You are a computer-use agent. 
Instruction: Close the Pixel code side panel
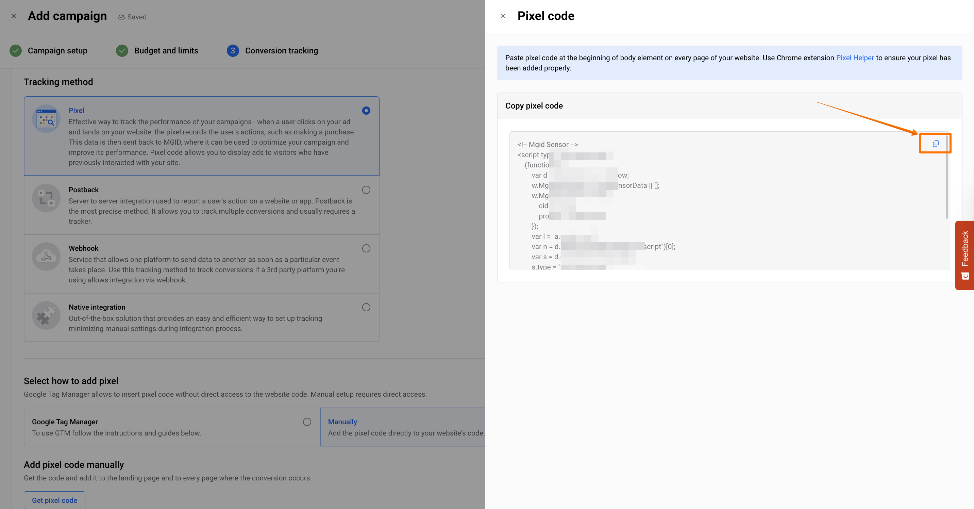(503, 16)
